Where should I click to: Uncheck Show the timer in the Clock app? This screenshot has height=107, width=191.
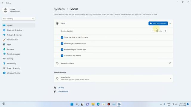click(62, 37)
